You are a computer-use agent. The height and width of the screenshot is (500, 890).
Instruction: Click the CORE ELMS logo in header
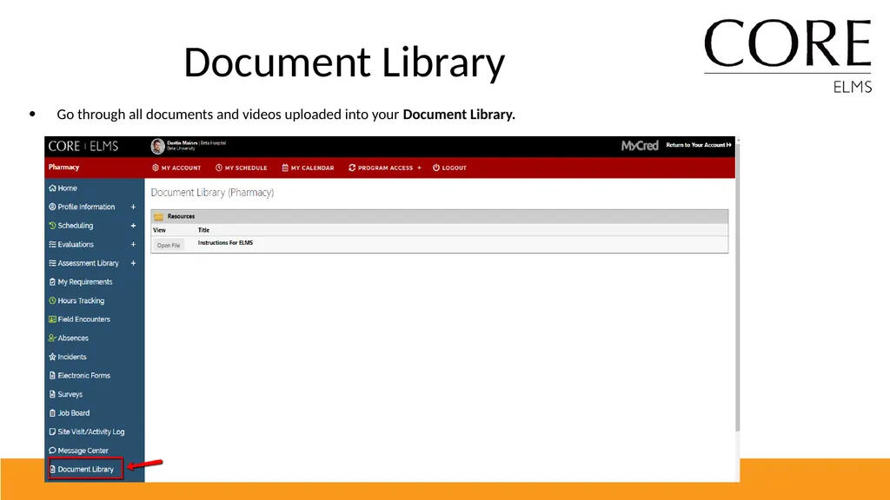coord(83,146)
